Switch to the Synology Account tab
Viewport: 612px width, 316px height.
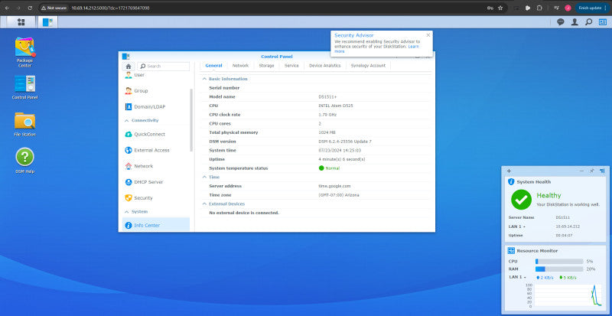[x=368, y=66]
